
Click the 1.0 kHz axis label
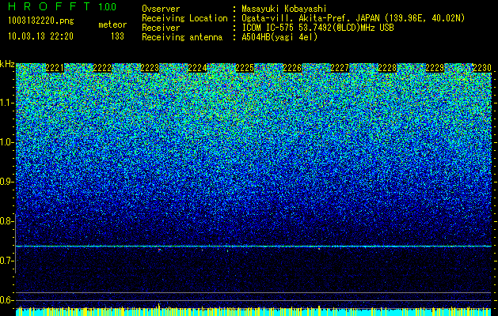click(6, 142)
